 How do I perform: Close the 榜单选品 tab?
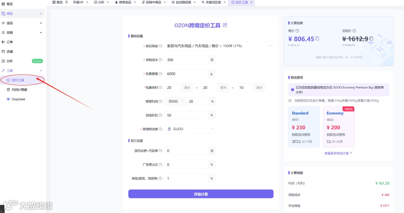point(135,2)
